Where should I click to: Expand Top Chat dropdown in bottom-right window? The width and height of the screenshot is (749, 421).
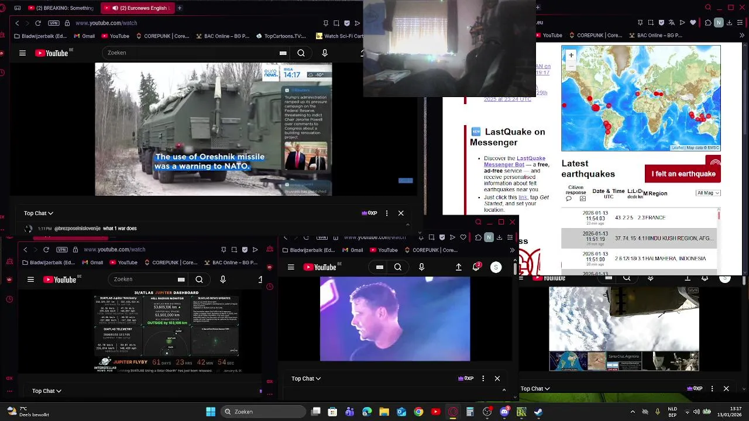(535, 389)
